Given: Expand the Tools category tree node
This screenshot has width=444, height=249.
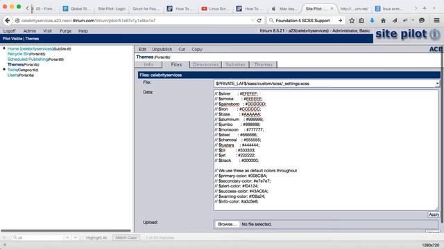Looking at the screenshot, I should (x=4, y=69).
